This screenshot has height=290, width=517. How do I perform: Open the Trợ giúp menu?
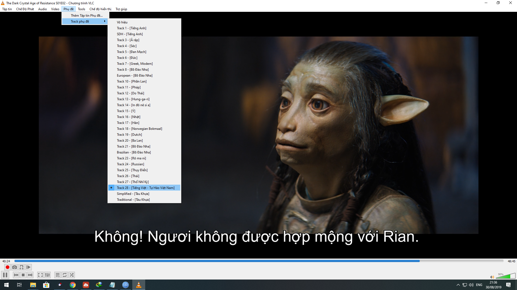(x=121, y=9)
